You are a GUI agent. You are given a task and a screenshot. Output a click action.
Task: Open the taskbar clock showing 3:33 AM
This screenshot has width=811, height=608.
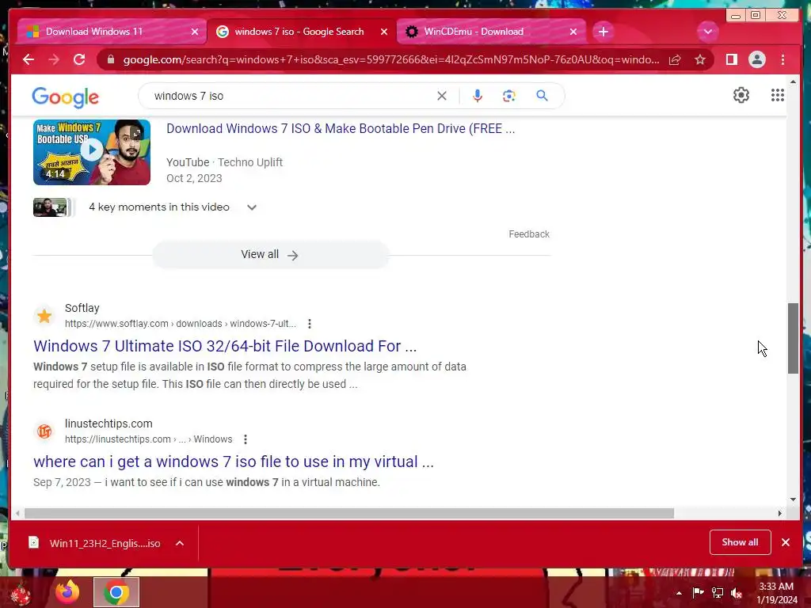776,593
